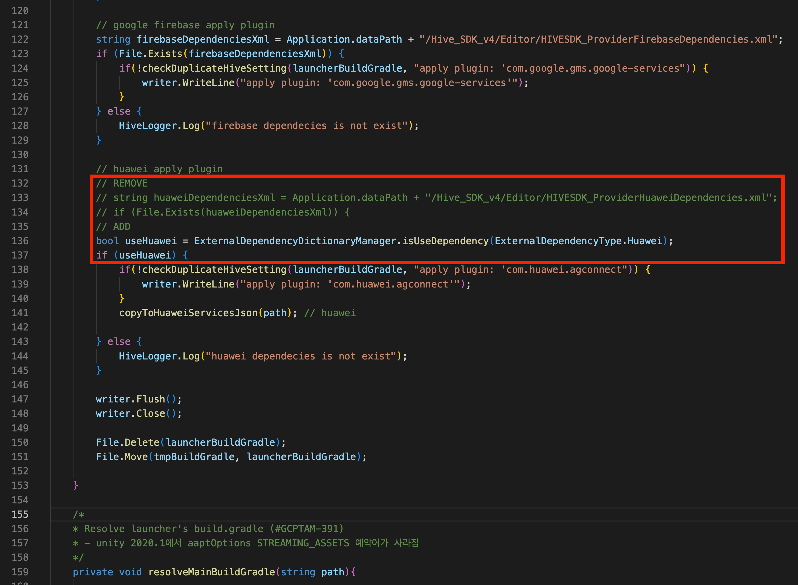The width and height of the screenshot is (798, 585).
Task: Click 'File.Move' call on line 151
Action: click(x=122, y=456)
